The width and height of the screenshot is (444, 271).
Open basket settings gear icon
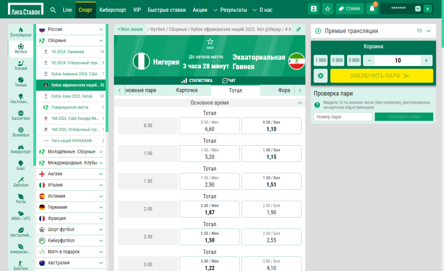(x=320, y=75)
